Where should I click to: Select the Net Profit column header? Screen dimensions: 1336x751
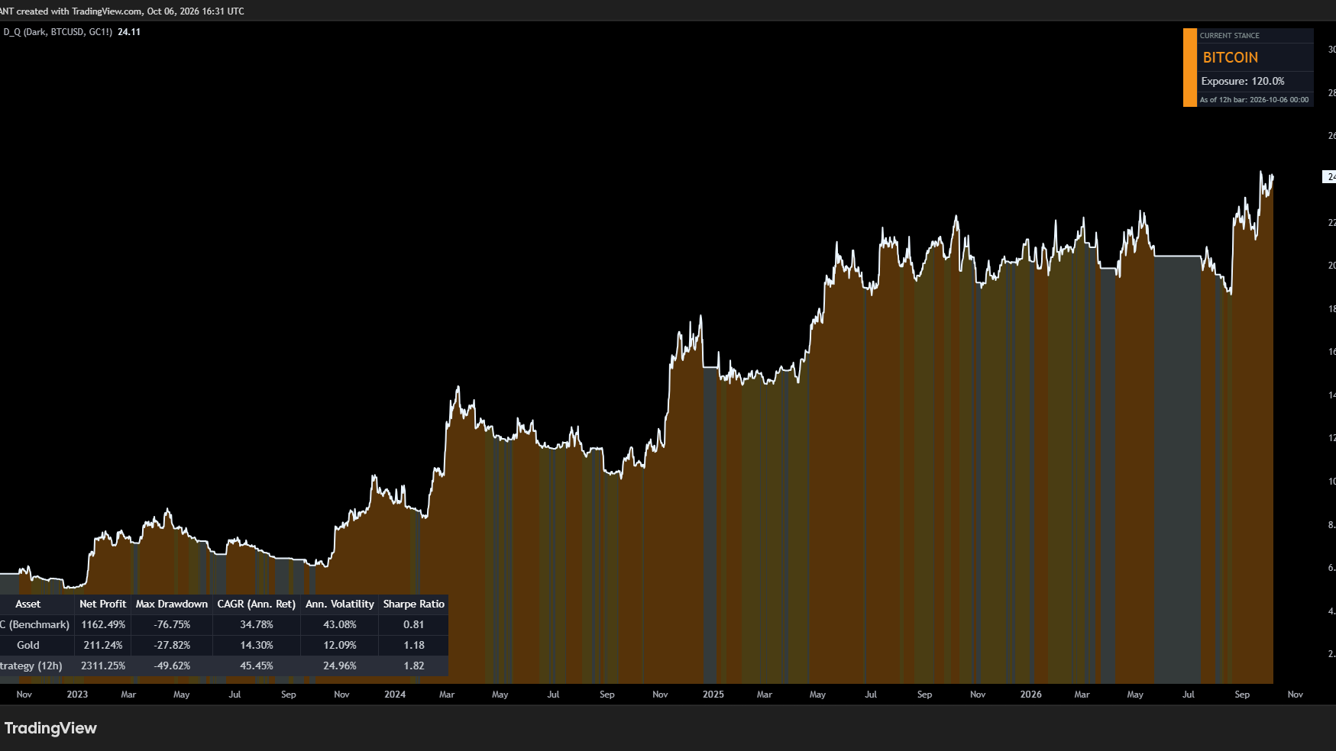[x=102, y=604]
